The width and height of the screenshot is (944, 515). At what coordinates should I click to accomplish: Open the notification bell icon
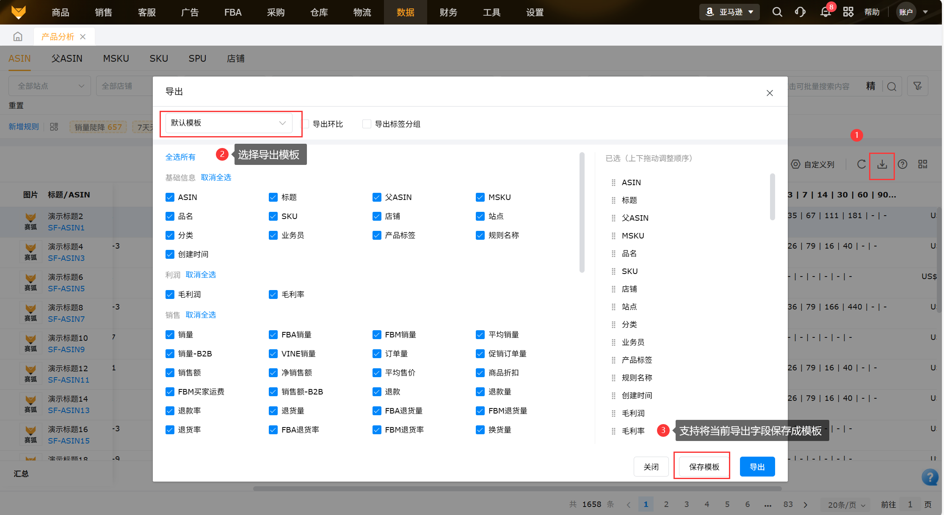coord(825,12)
